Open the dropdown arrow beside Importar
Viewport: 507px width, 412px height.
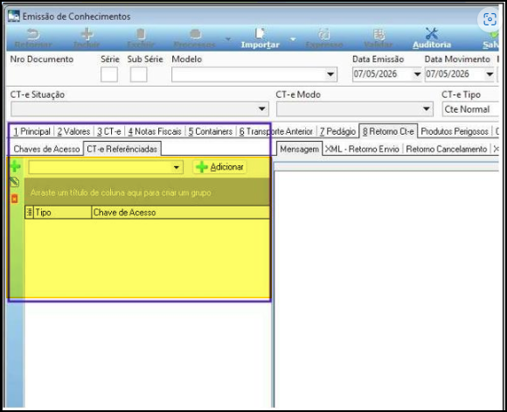coord(293,39)
